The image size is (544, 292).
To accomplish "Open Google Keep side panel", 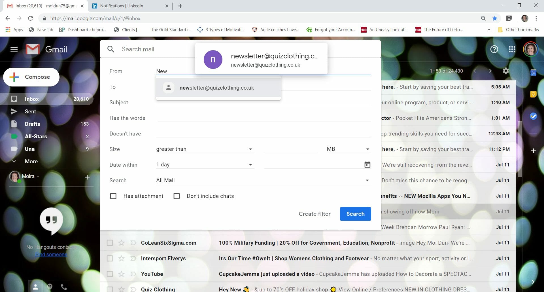I will point(533,94).
